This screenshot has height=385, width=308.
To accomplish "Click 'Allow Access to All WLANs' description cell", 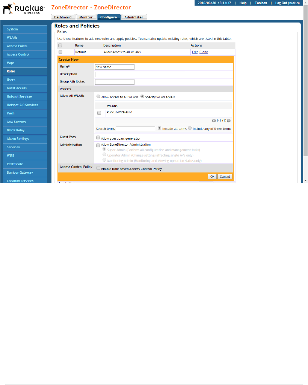I will [122, 52].
